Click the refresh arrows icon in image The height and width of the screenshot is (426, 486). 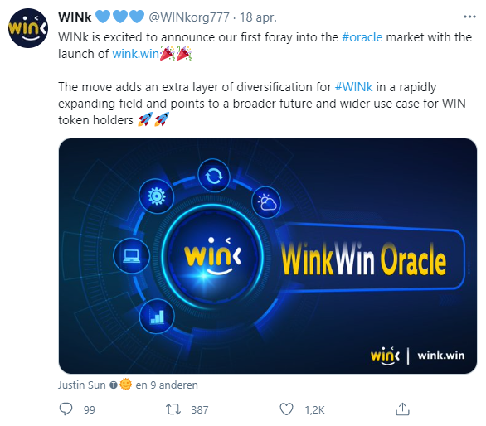tap(214, 176)
